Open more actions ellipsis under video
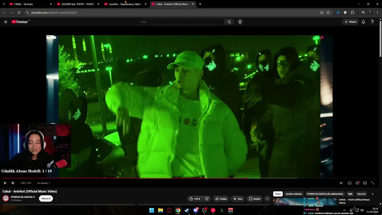The height and width of the screenshot is (215, 382). click(x=267, y=199)
